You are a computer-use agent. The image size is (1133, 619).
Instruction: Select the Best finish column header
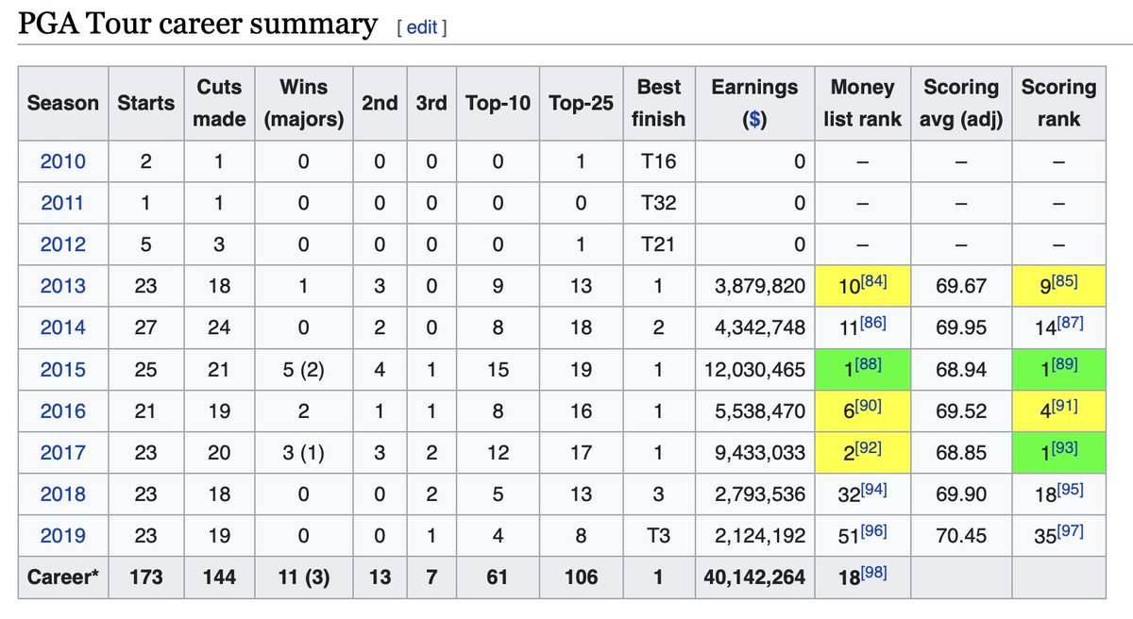658,103
